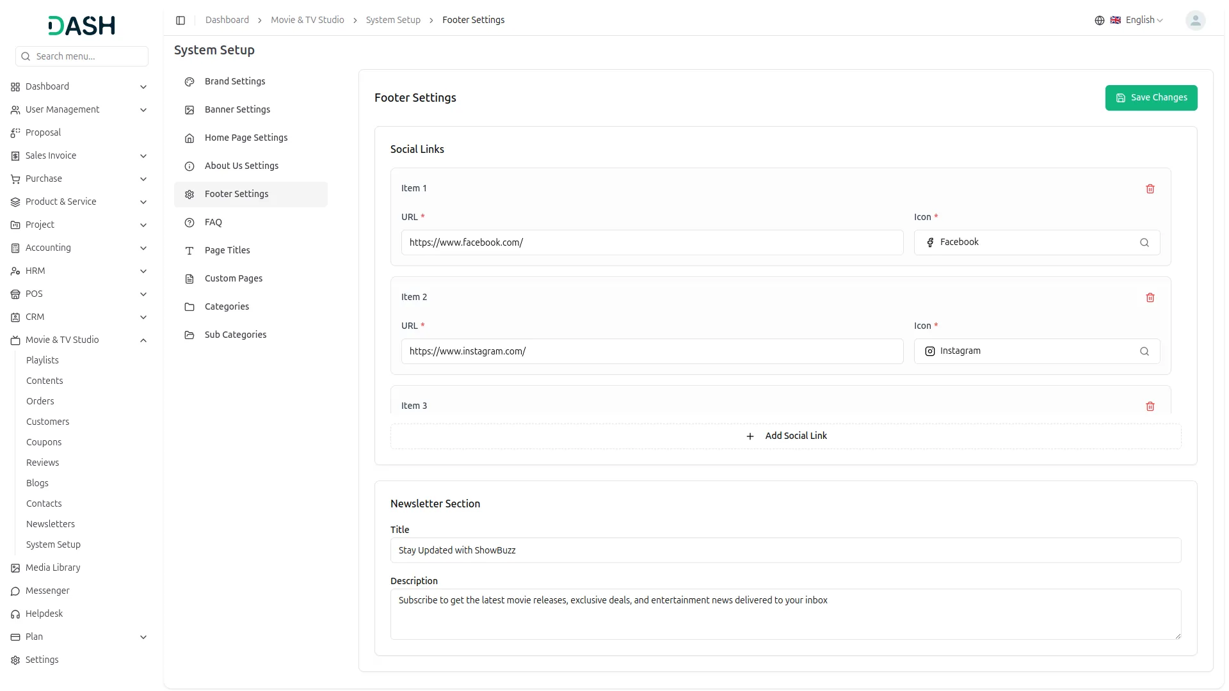Click the Instagram icon search magnifier

(1144, 351)
